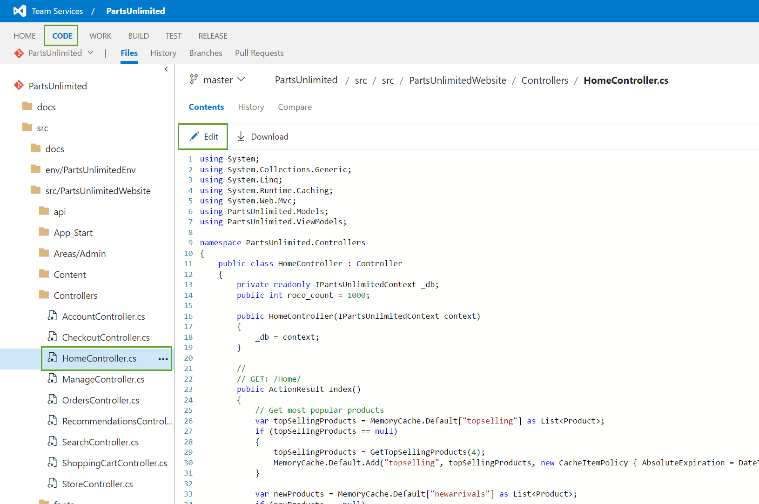Click the OrdersController.cs file icon
The image size is (759, 504).
(52, 399)
